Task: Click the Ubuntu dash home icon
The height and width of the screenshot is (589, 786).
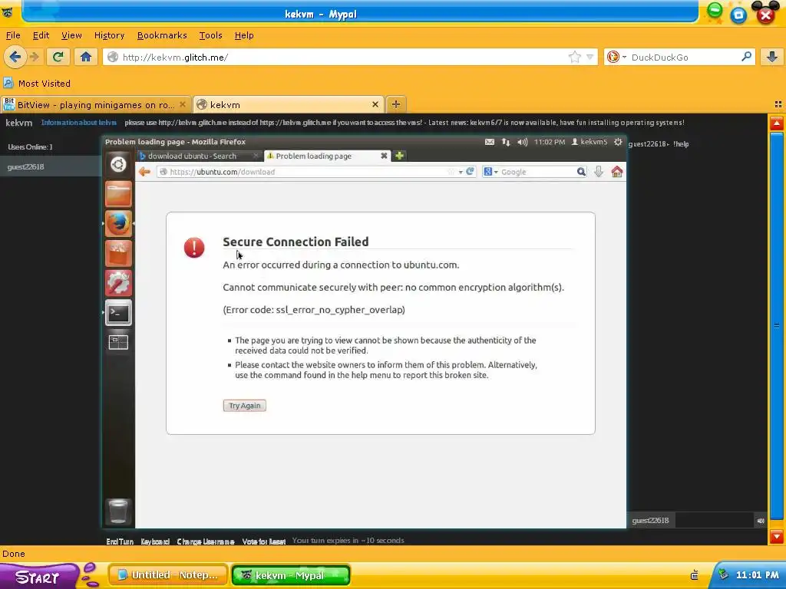Action: click(x=118, y=164)
